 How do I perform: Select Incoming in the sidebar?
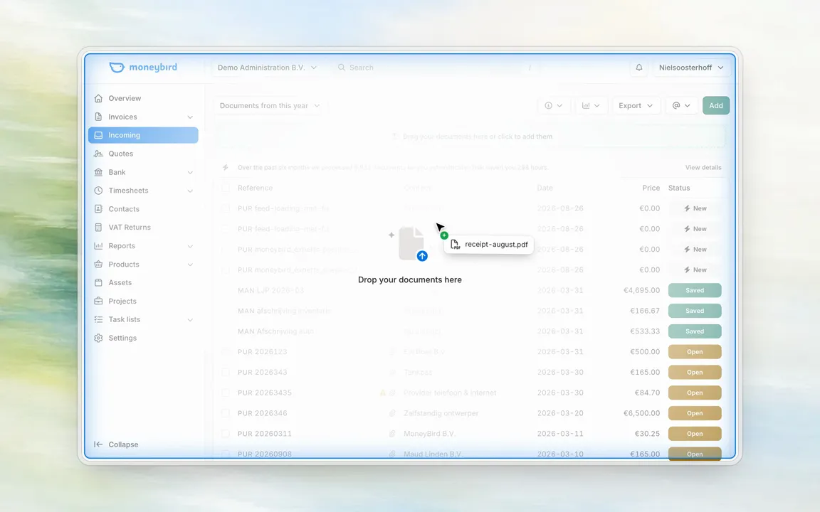click(x=143, y=135)
